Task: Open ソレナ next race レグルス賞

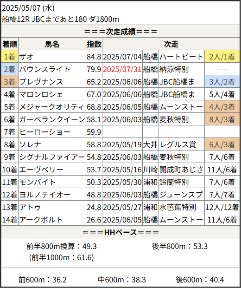Action: coord(178,144)
